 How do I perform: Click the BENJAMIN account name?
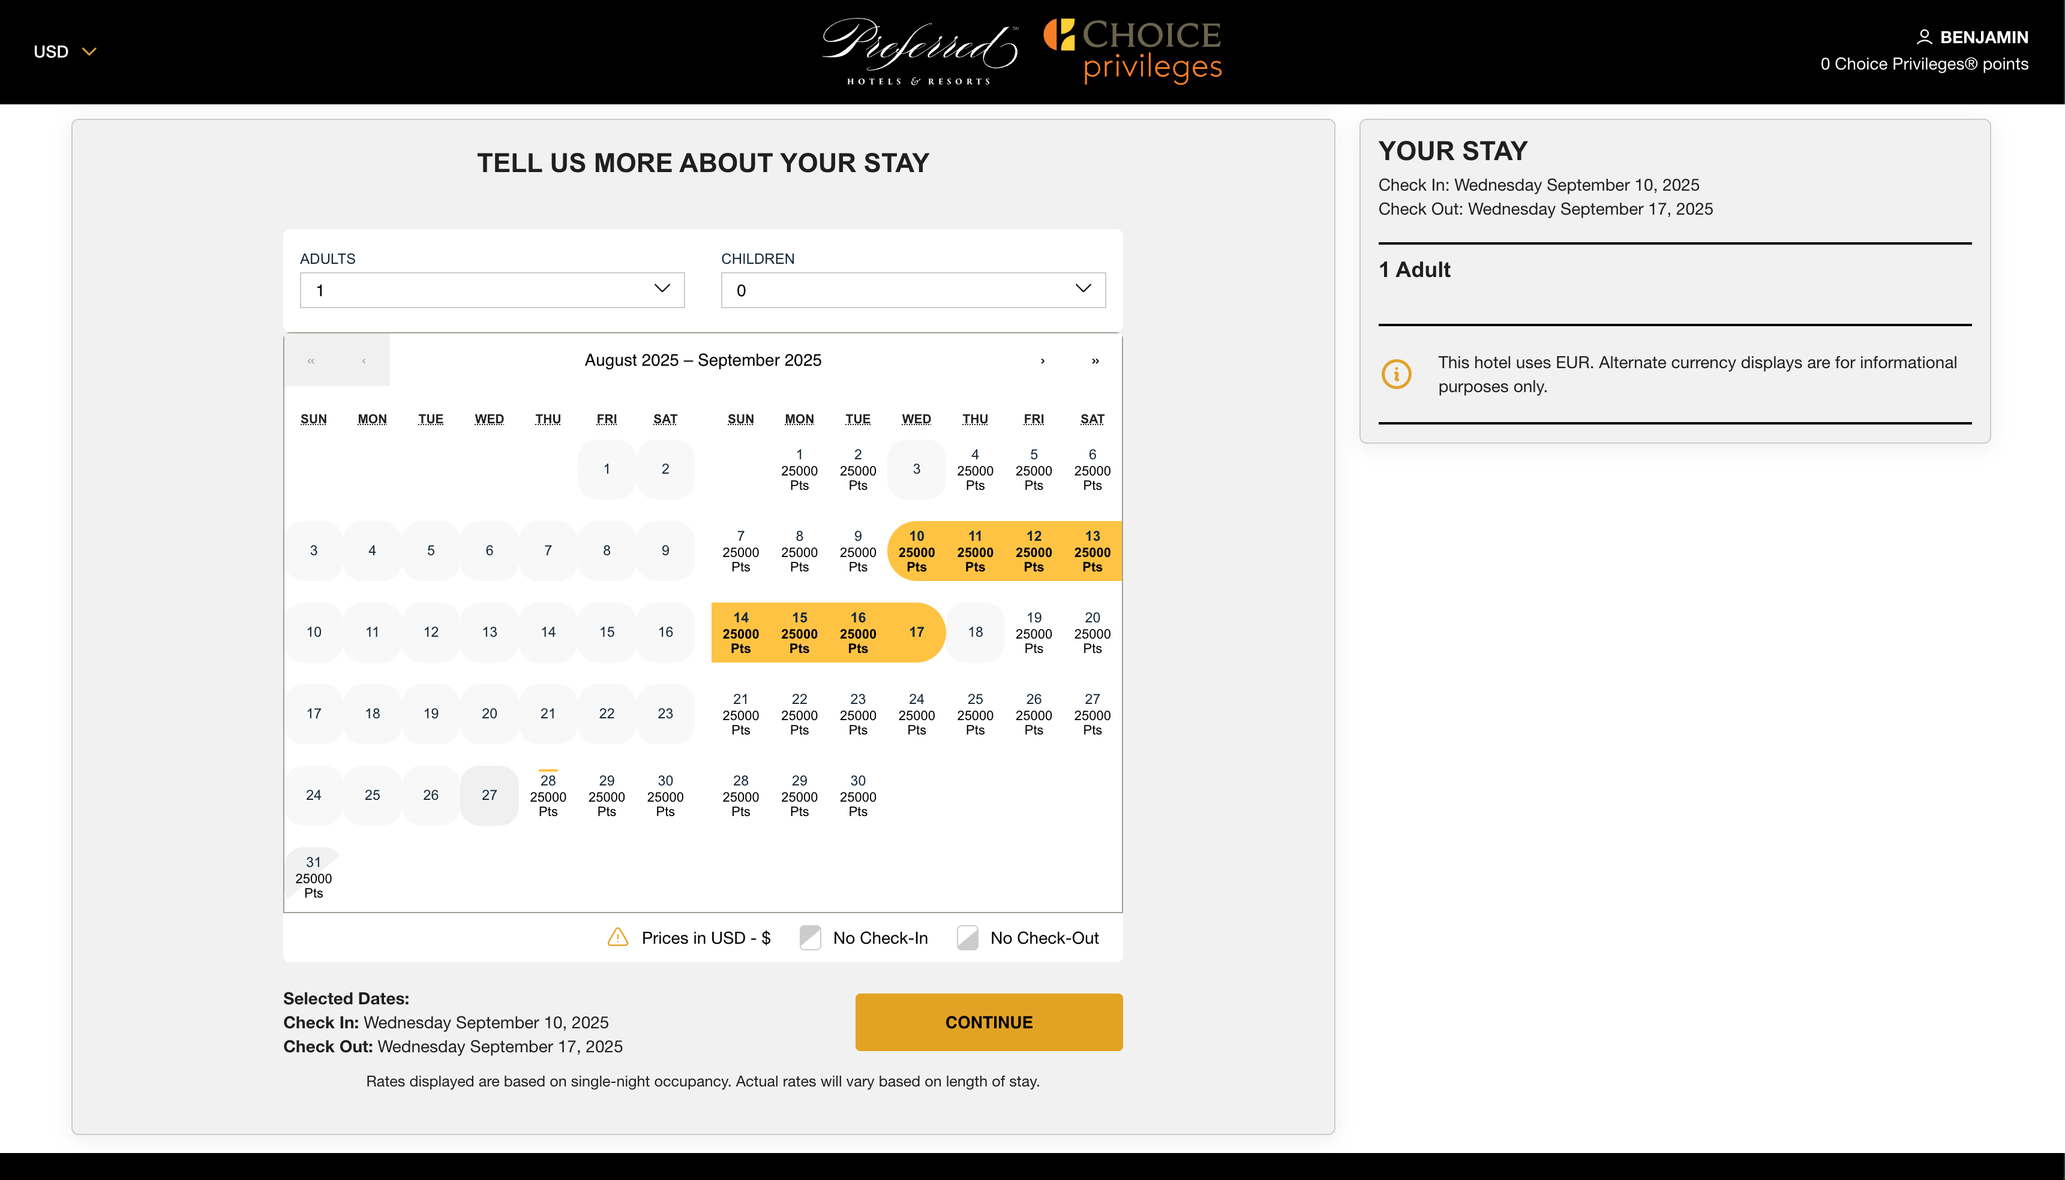click(x=1983, y=37)
